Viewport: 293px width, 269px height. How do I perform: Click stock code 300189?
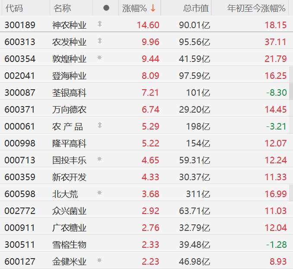20,25
